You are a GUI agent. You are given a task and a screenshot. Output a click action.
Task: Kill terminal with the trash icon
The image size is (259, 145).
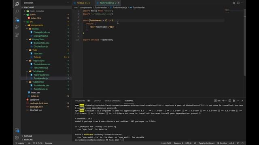coord(234,101)
